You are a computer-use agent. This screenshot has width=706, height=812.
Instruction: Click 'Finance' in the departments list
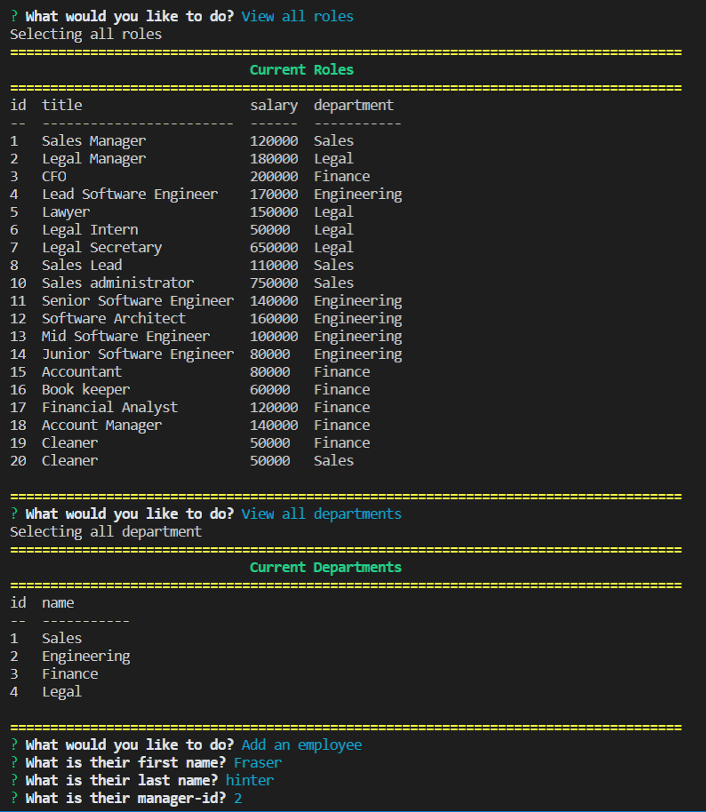[x=70, y=674]
